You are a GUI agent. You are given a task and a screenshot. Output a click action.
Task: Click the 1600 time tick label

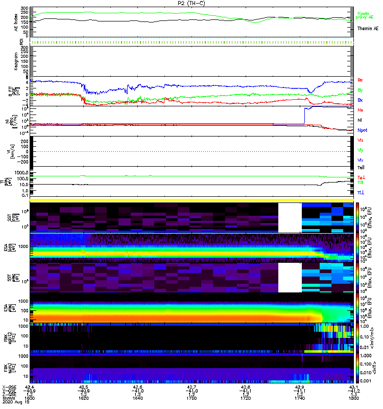[30, 398]
